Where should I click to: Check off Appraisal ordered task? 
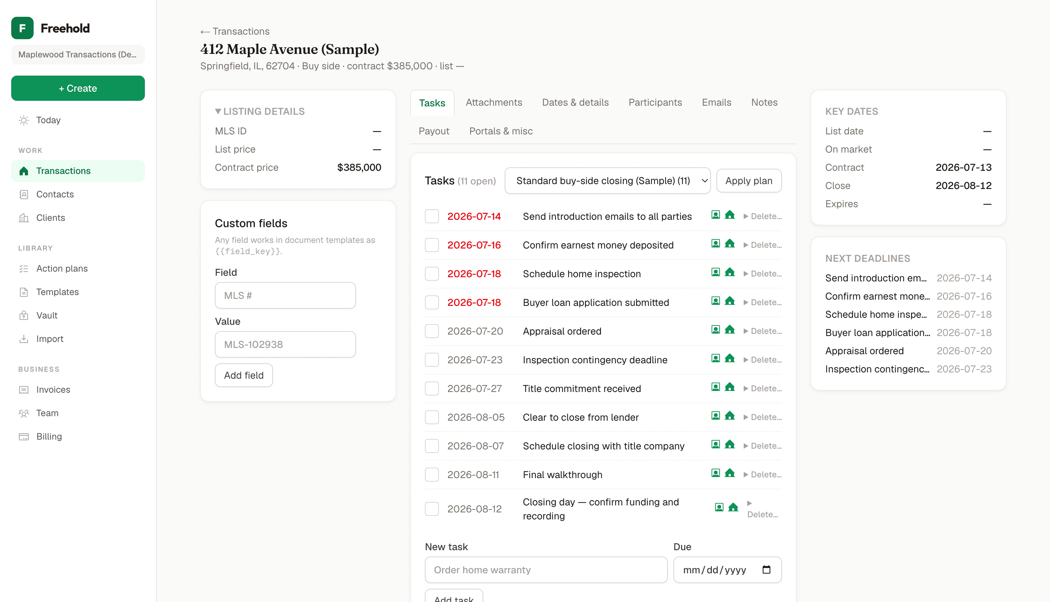432,331
